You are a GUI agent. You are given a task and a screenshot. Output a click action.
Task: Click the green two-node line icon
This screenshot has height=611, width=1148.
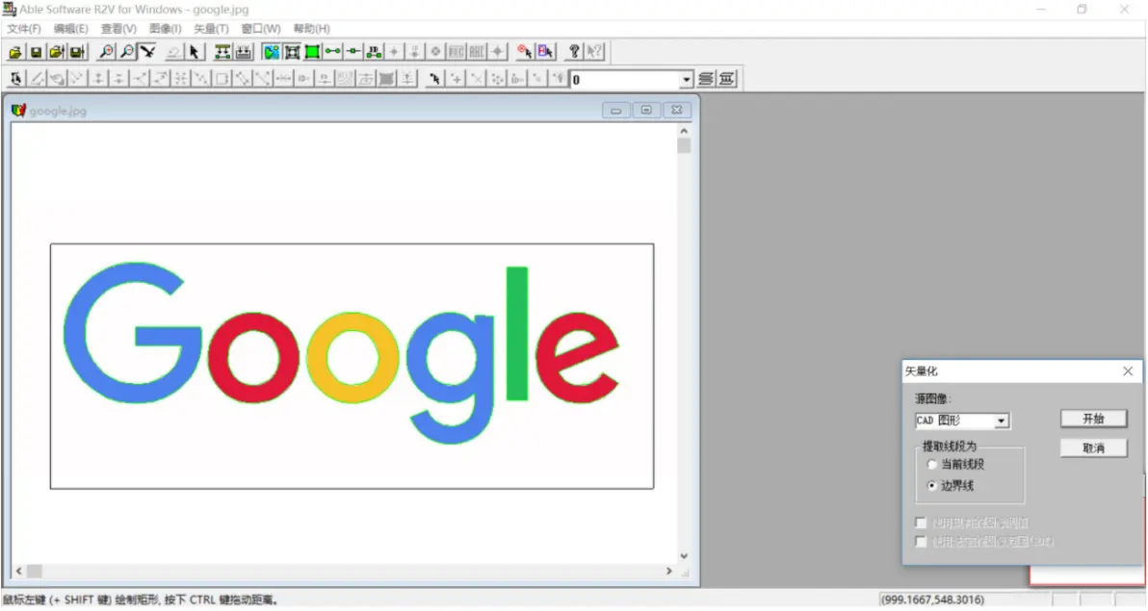click(333, 52)
